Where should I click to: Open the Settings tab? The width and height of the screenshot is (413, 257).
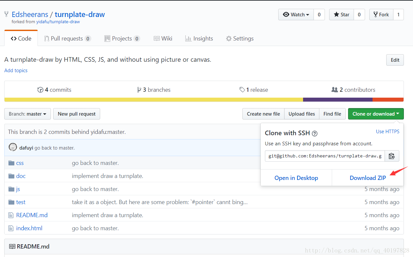pos(240,39)
